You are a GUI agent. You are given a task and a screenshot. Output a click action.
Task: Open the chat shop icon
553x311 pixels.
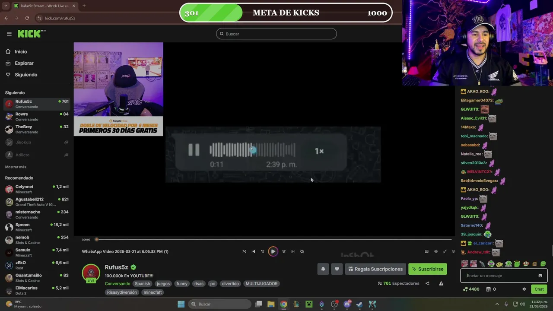coord(489,289)
